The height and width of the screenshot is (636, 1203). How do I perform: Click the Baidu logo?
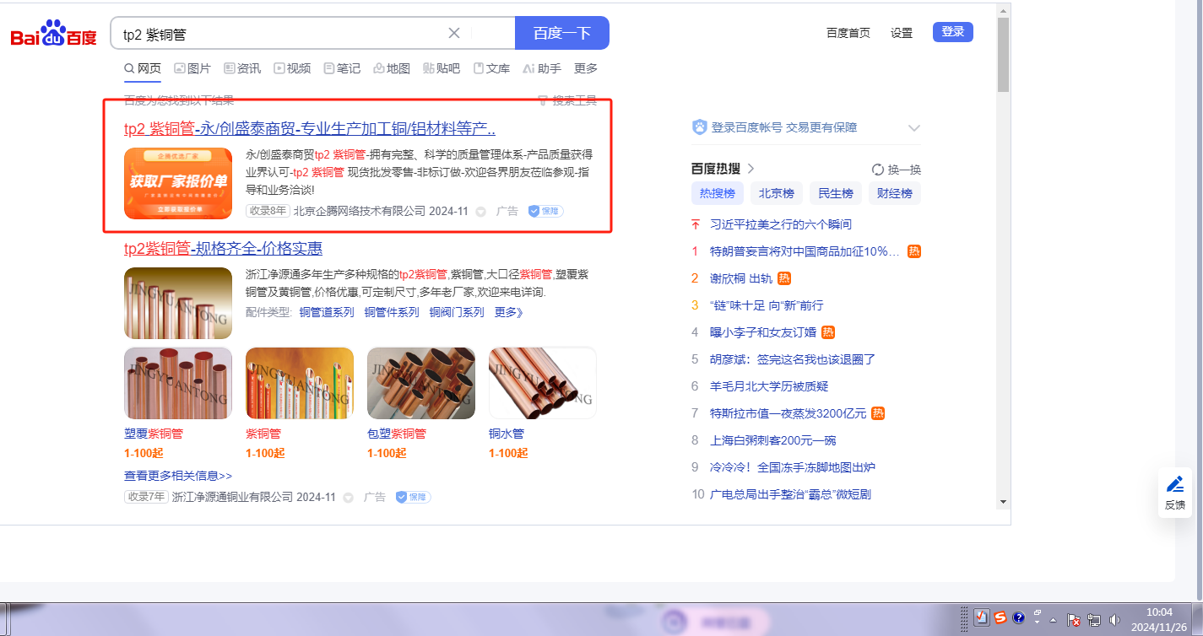pyautogui.click(x=53, y=34)
